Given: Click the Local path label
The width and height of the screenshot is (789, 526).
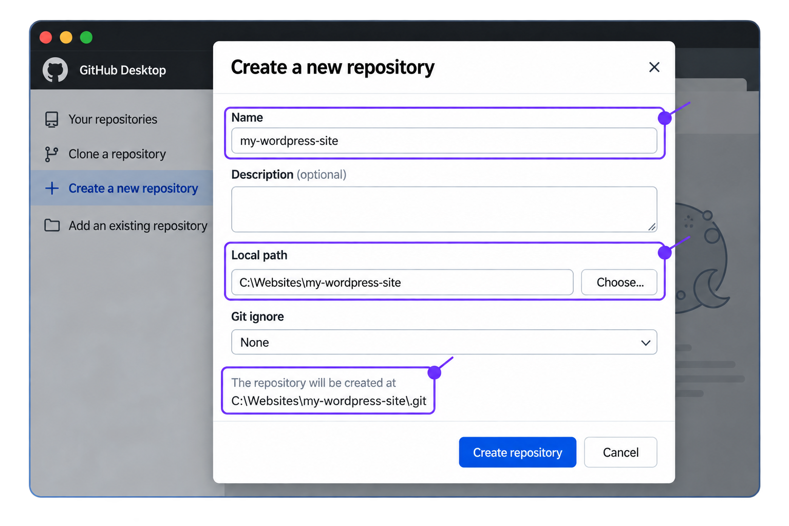Looking at the screenshot, I should [x=259, y=255].
